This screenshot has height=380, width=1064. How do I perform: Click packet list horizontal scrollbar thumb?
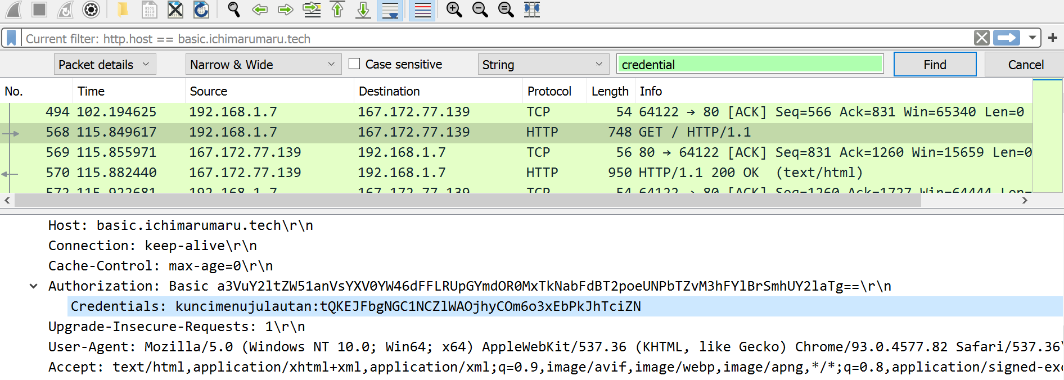click(x=468, y=200)
